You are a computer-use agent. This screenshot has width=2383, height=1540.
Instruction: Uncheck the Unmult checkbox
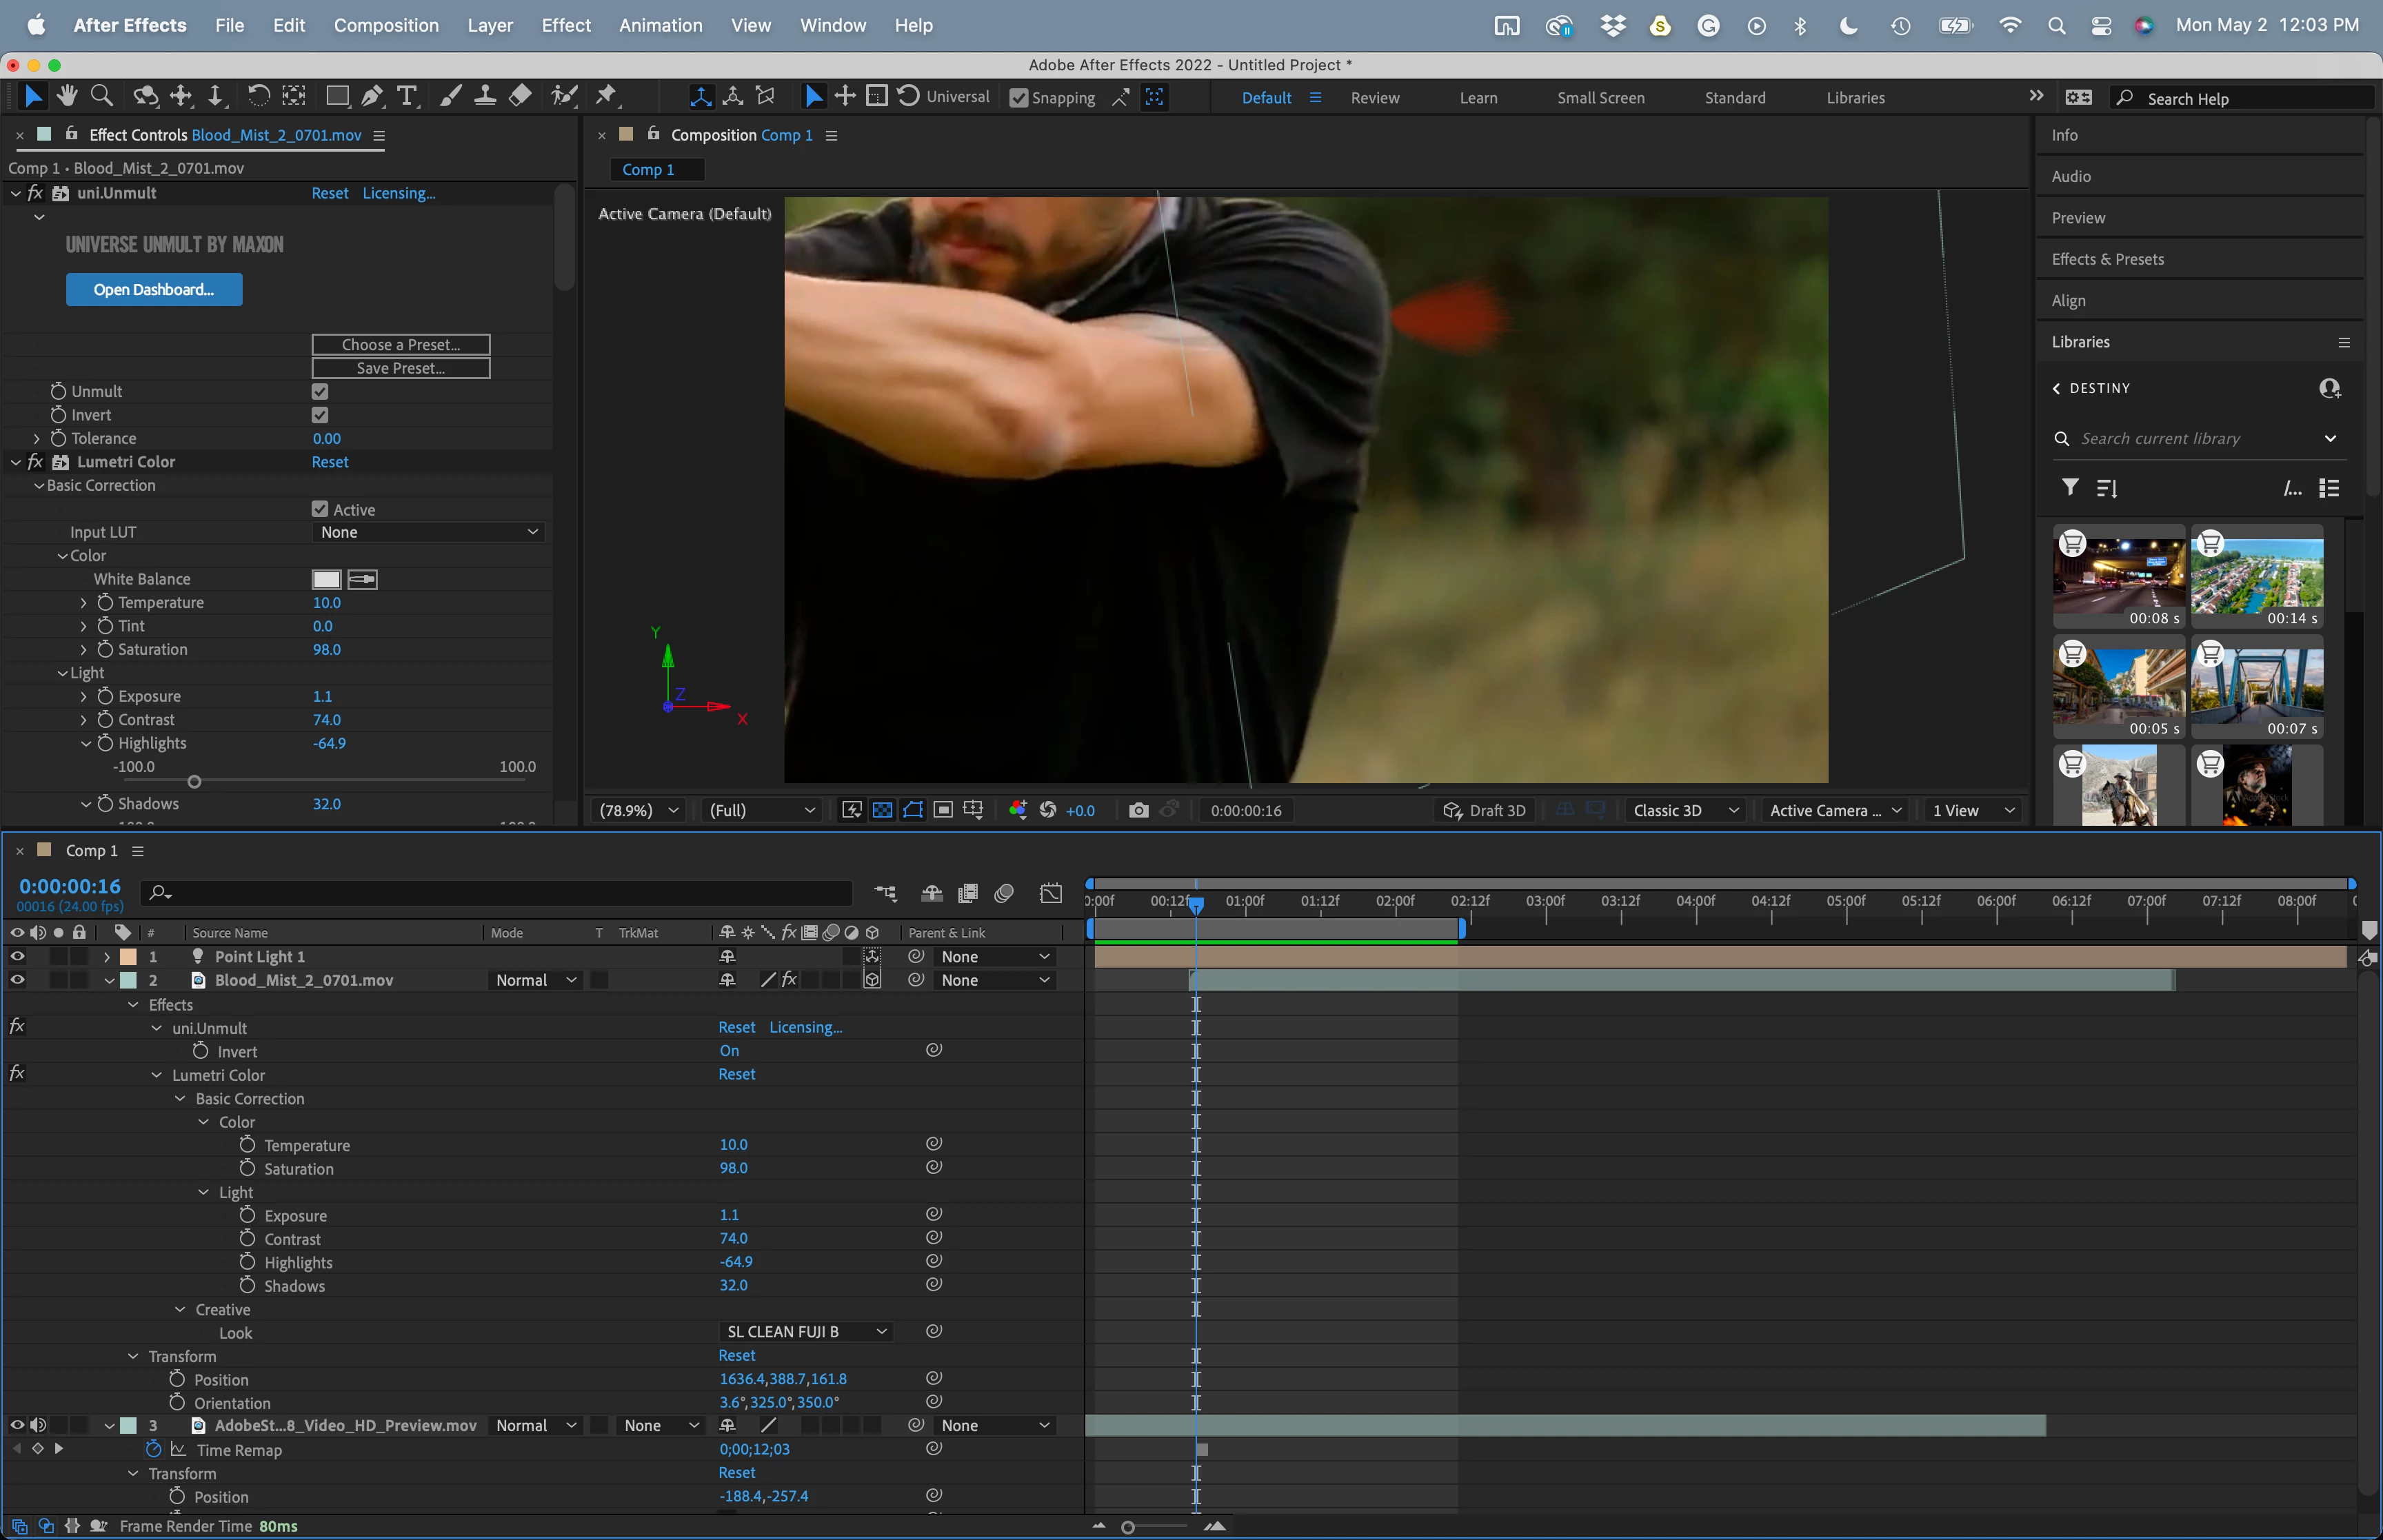point(320,391)
